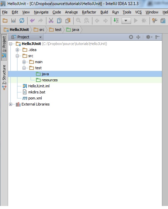Open the File menu
The width and height of the screenshot is (168, 209).
5,12
